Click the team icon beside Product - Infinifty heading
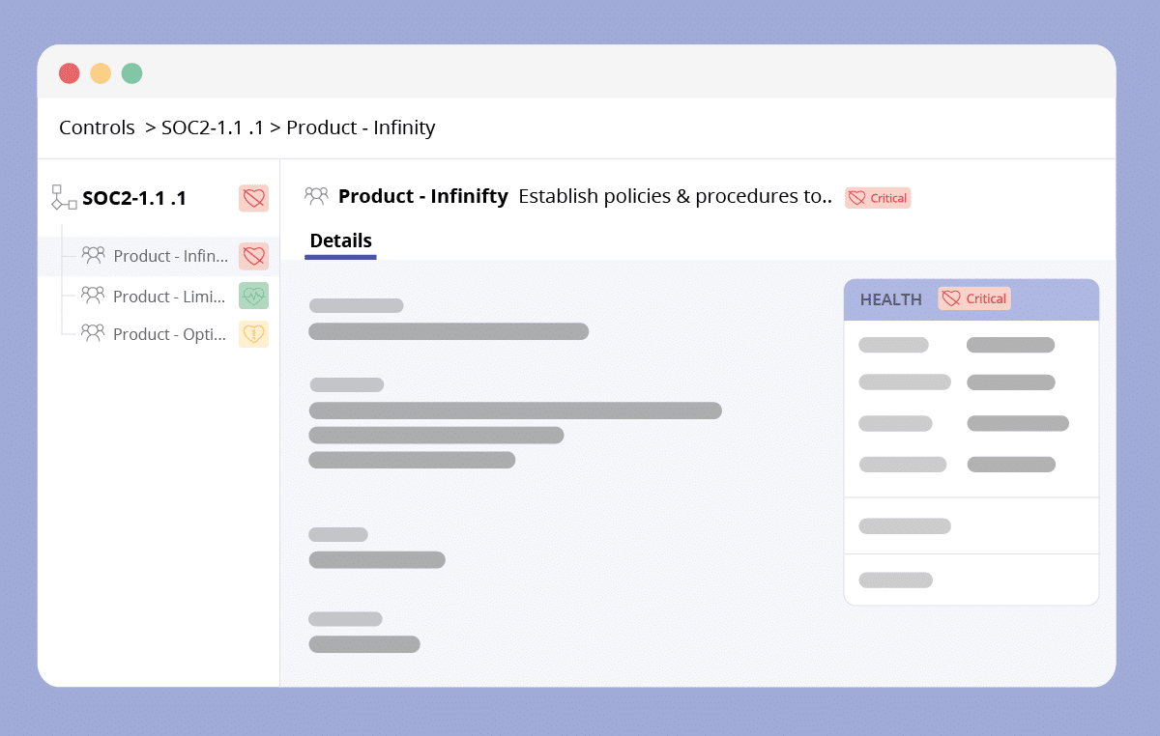The width and height of the screenshot is (1160, 736). pos(316,196)
